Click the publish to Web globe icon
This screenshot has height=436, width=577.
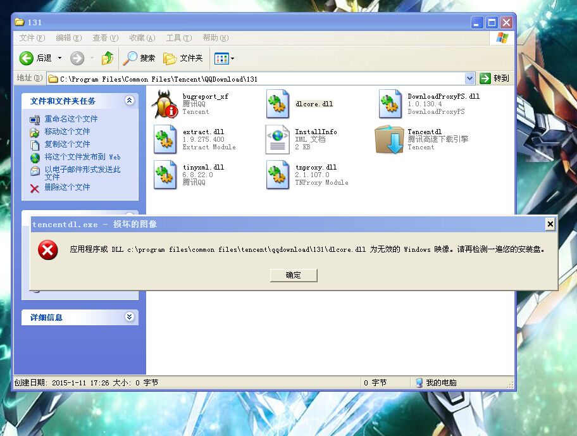[35, 158]
